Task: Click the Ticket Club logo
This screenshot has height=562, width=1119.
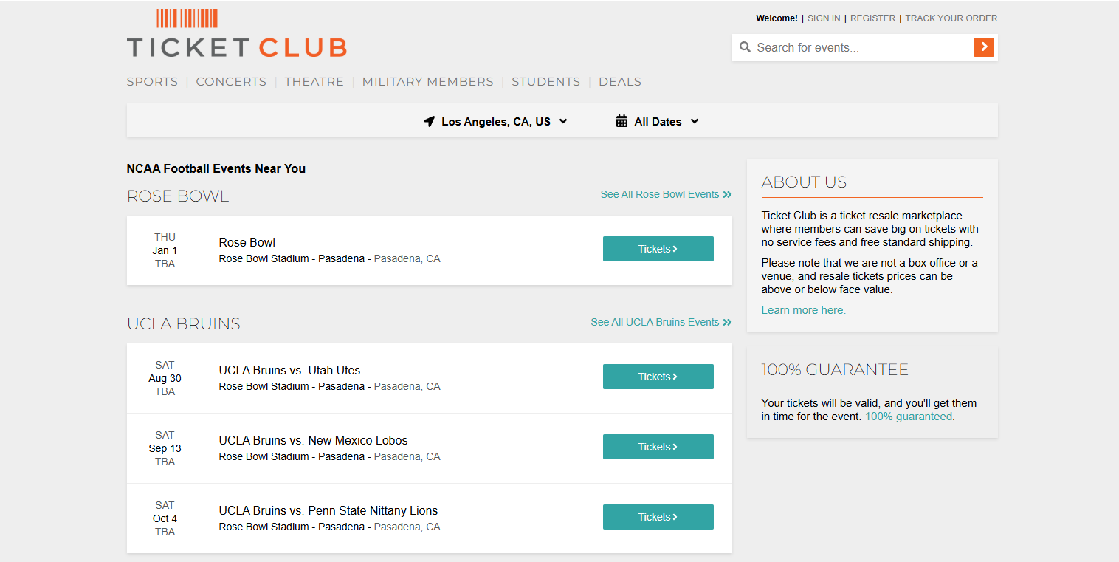Action: click(x=236, y=34)
